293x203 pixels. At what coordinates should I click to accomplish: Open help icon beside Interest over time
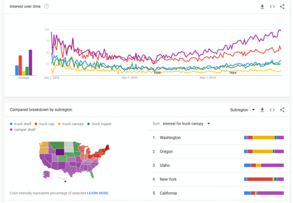[46, 6]
